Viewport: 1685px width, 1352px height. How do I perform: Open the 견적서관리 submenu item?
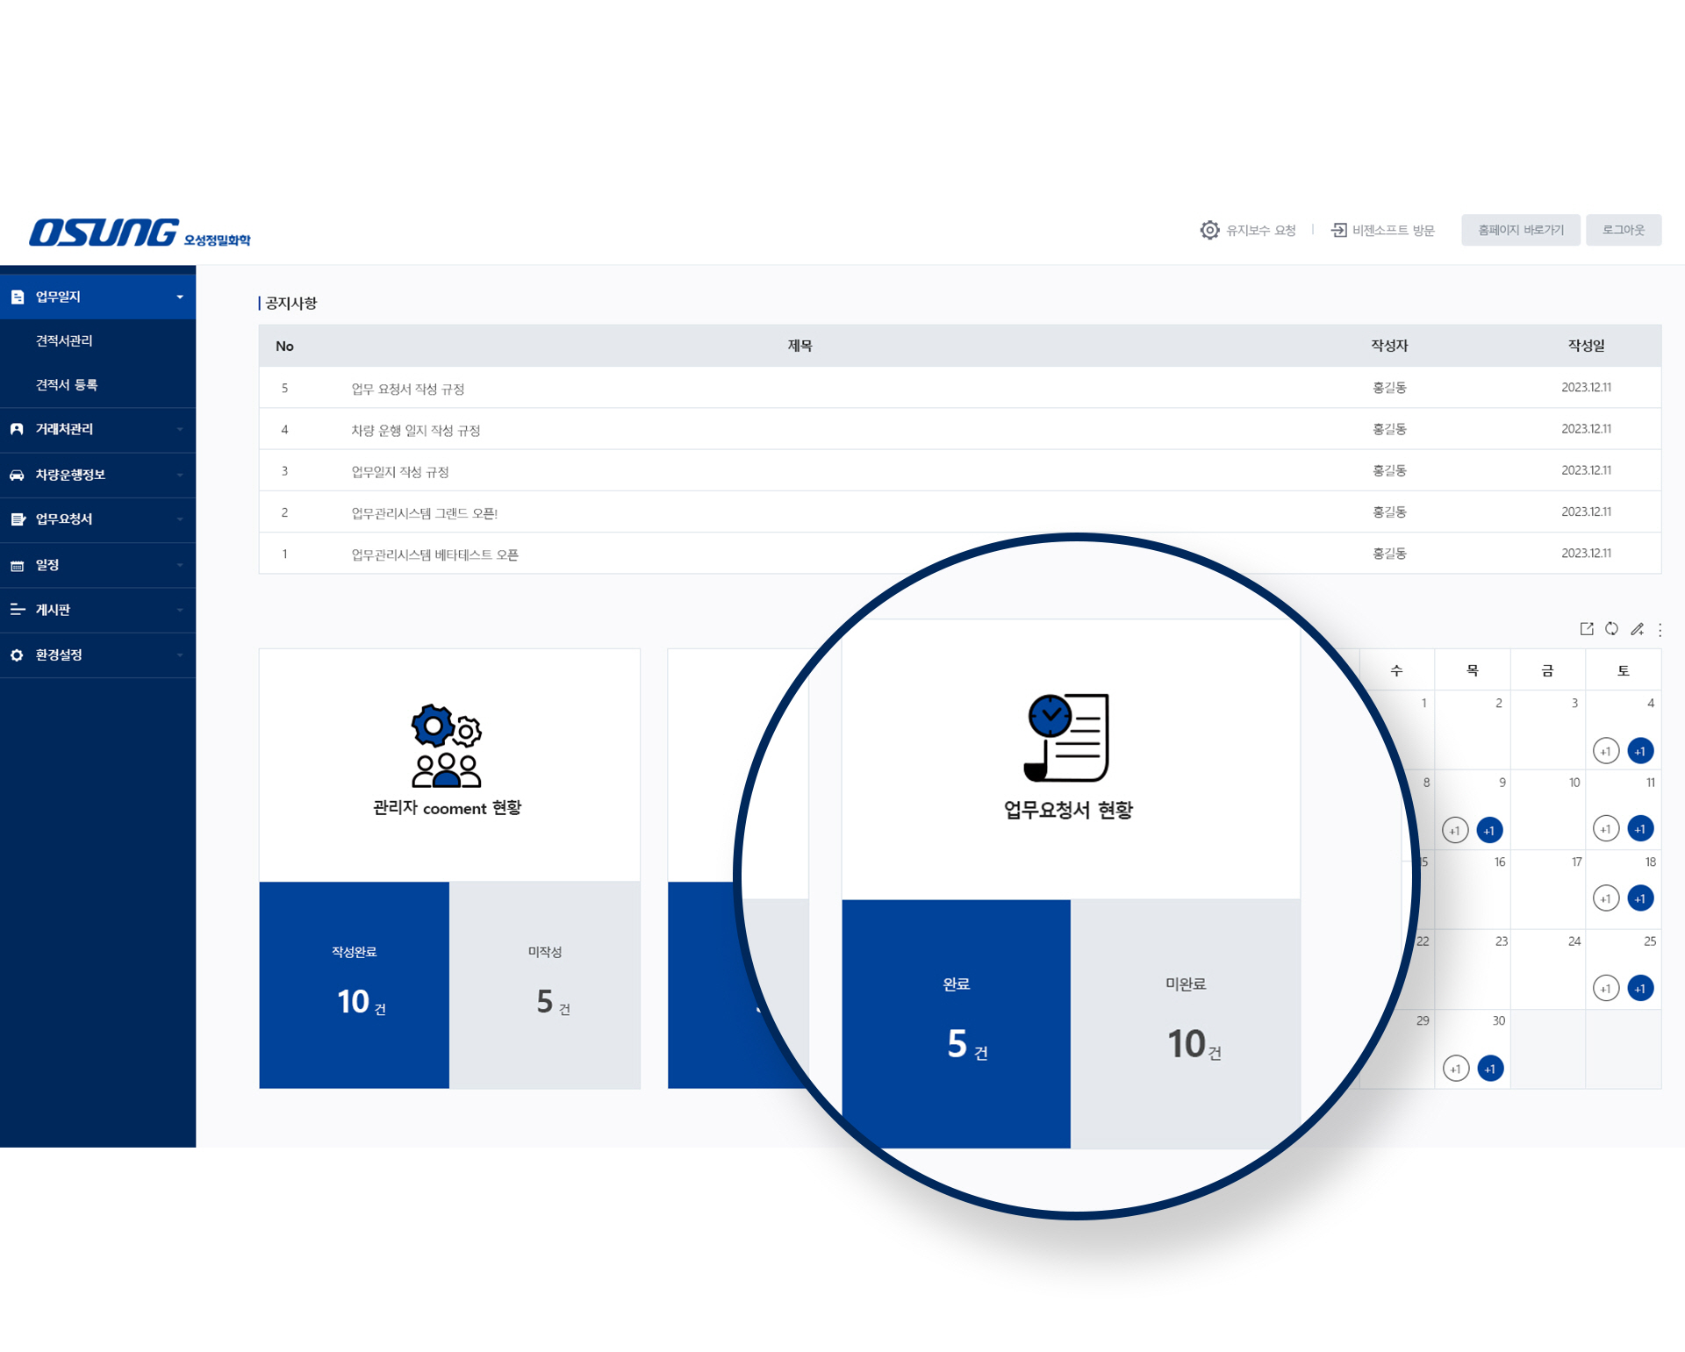click(64, 340)
